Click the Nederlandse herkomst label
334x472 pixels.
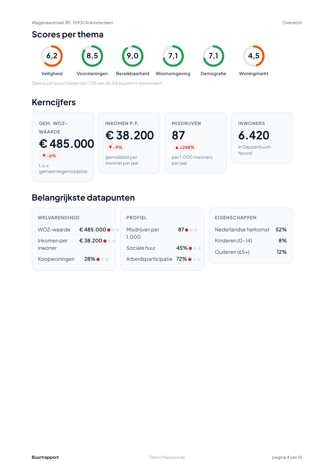[242, 230]
